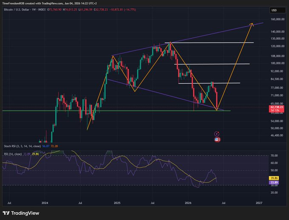
Task: Click the INDEX source in symbol header
Action: [42, 10]
